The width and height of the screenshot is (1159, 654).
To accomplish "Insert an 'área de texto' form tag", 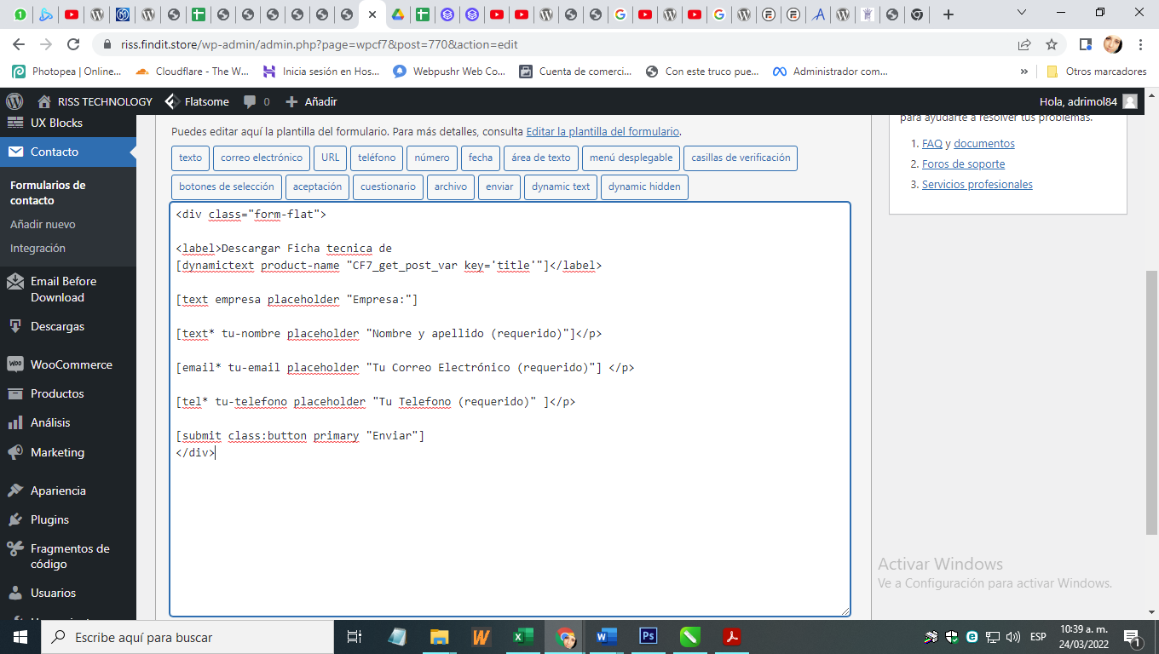I will (x=541, y=158).
